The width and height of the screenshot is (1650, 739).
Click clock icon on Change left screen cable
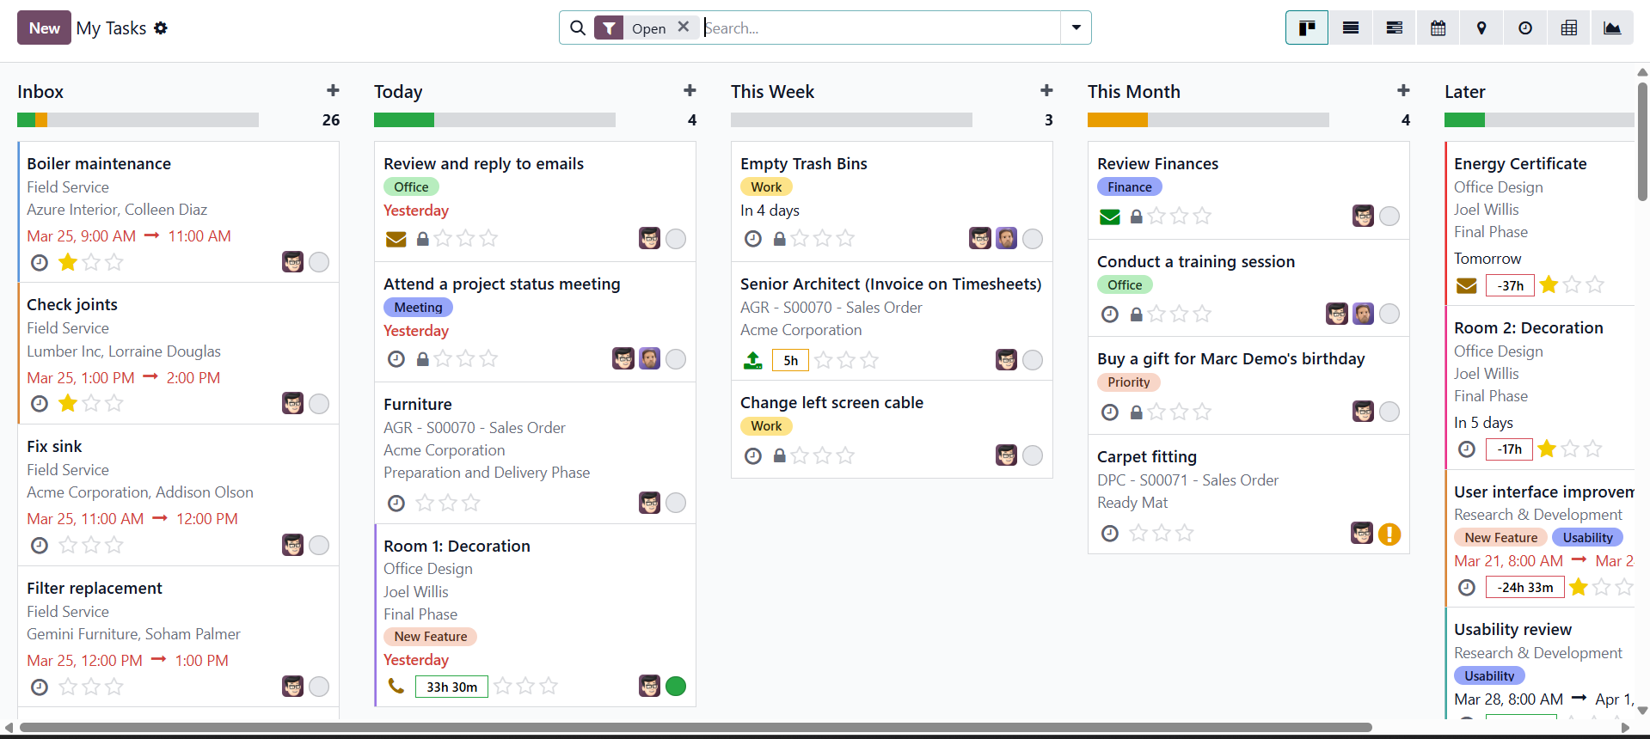click(x=753, y=455)
